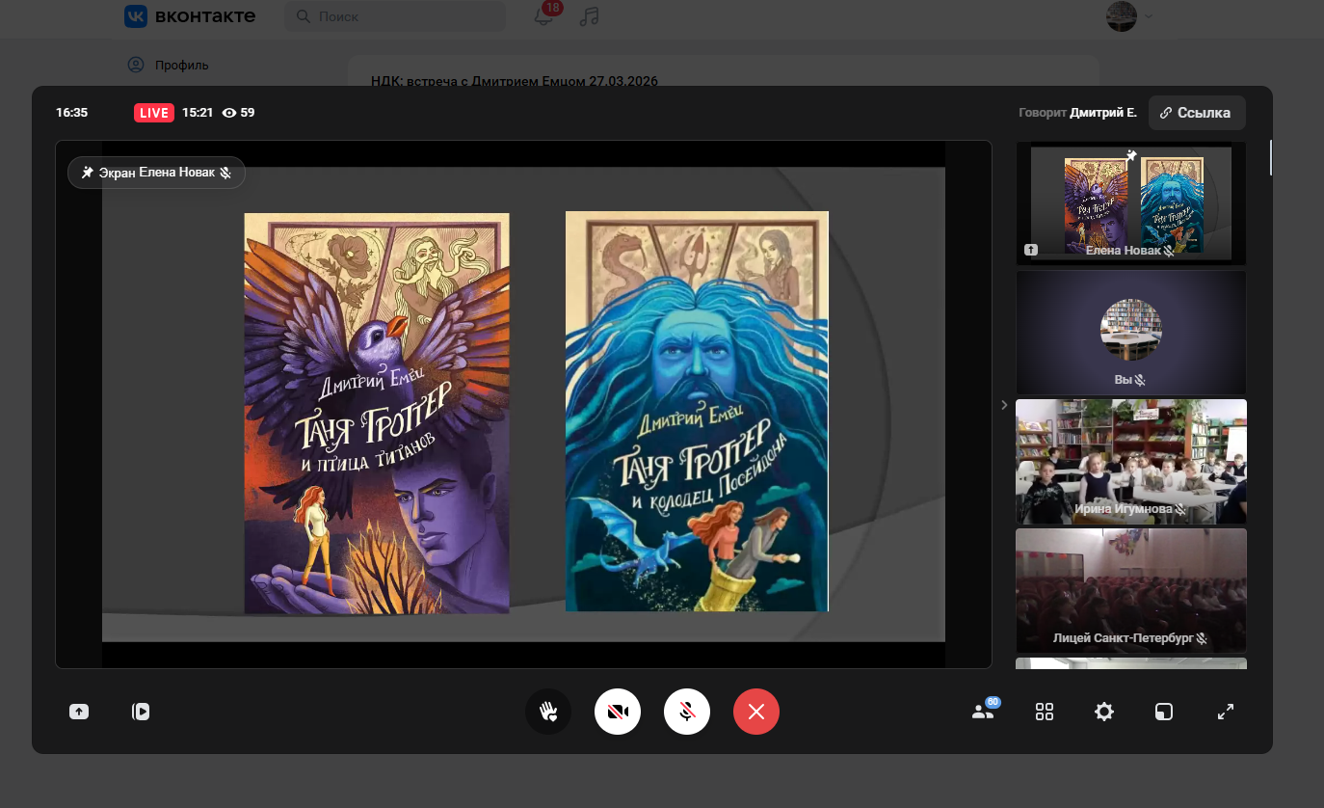Open the participants list icon

[x=983, y=713]
